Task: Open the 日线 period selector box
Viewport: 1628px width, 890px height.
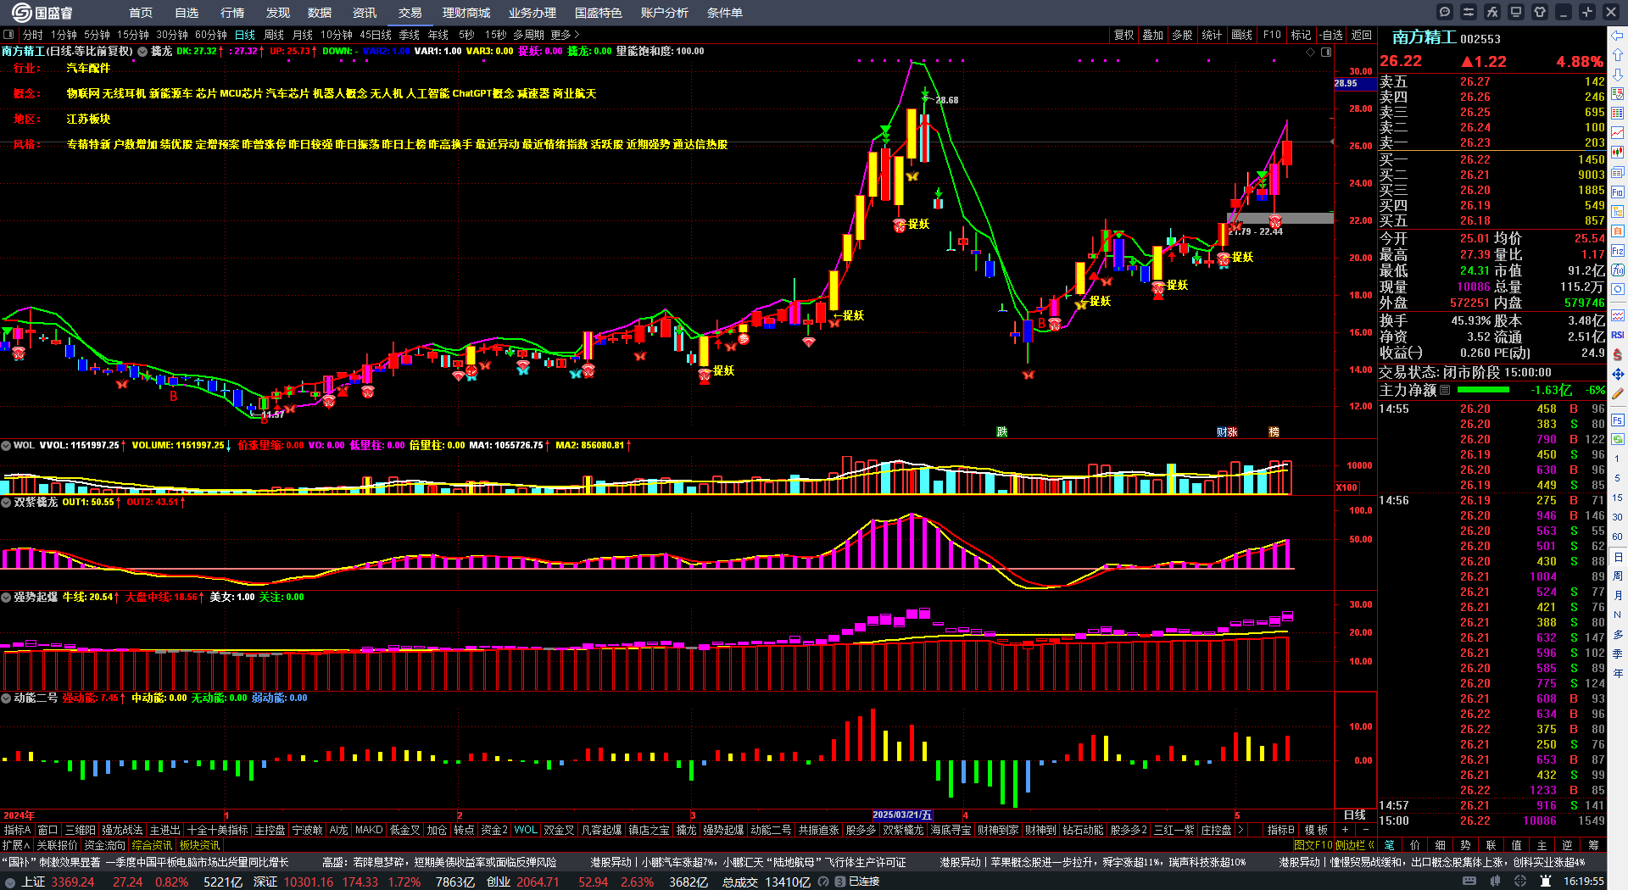Action: pyautogui.click(x=1355, y=815)
